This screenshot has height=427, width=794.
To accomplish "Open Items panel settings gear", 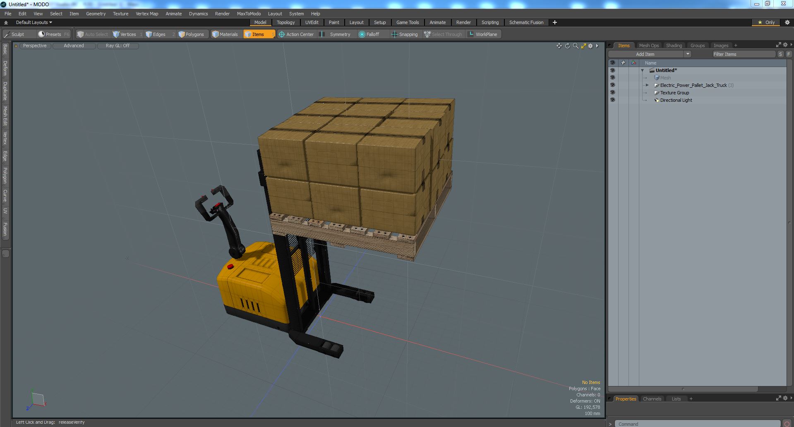I will 785,45.
